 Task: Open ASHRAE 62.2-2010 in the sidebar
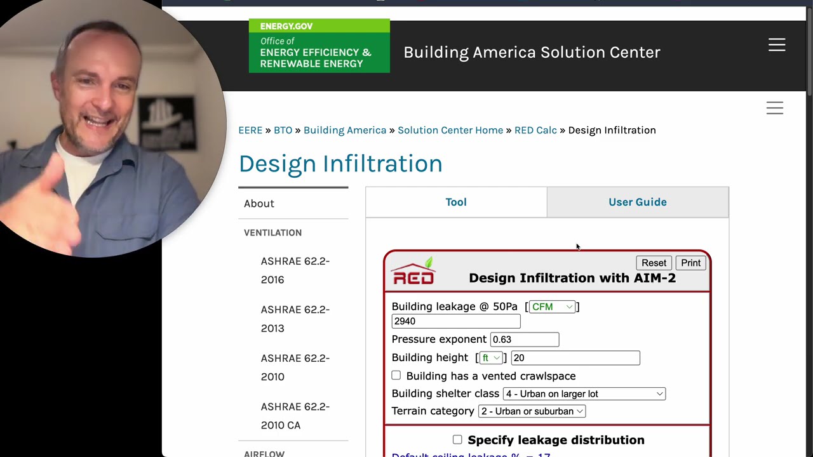tap(295, 368)
